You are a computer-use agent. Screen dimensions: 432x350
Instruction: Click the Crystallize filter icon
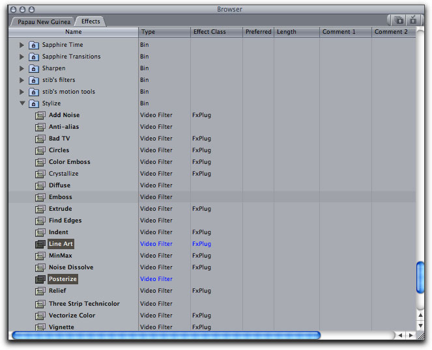click(40, 174)
